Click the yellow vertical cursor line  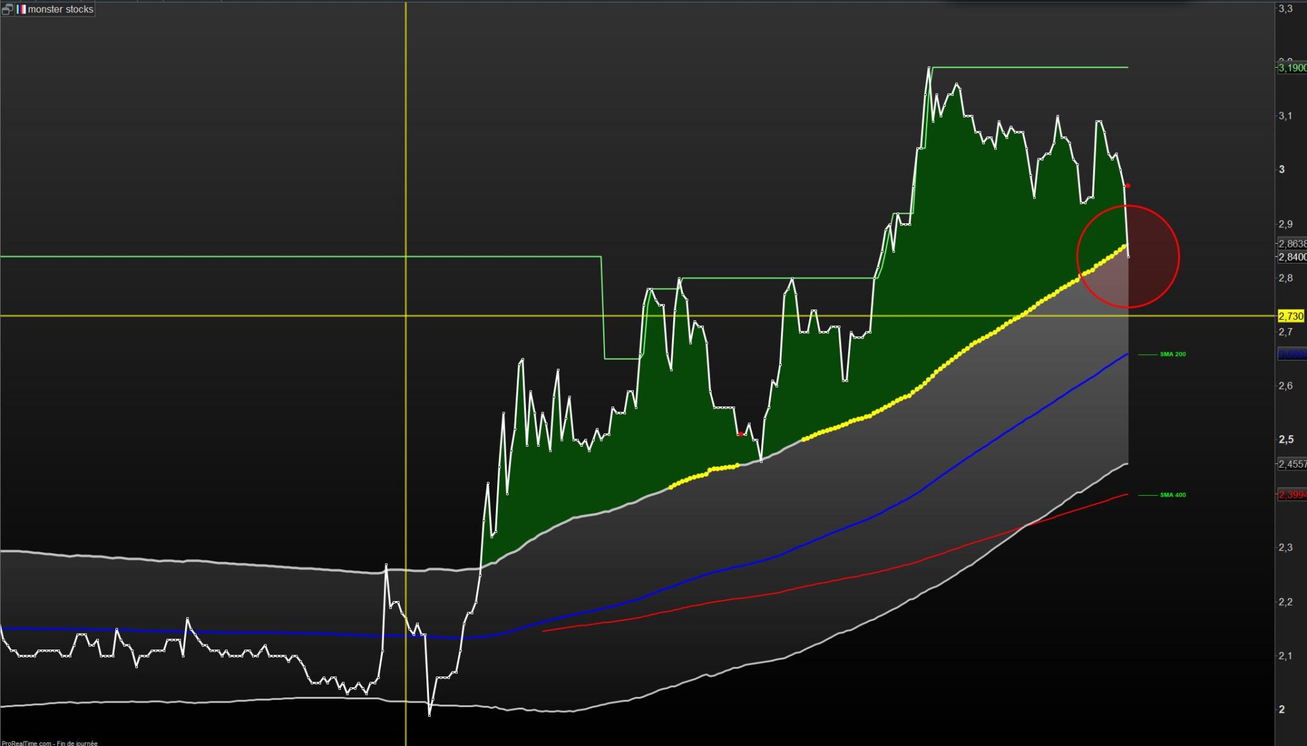click(406, 160)
